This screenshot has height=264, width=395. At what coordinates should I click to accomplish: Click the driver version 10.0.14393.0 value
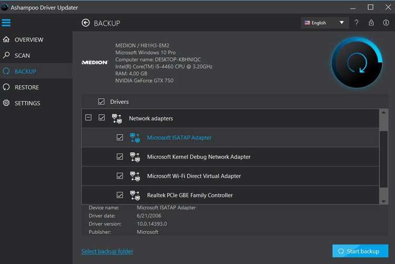152,224
